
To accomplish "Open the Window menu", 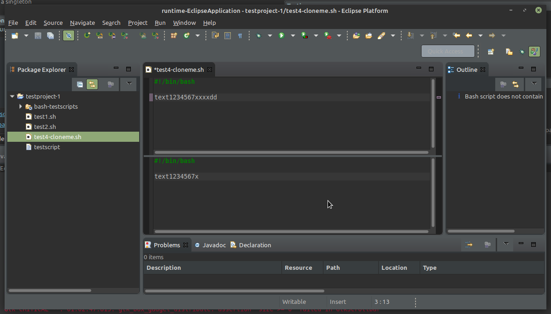I will [x=184, y=23].
